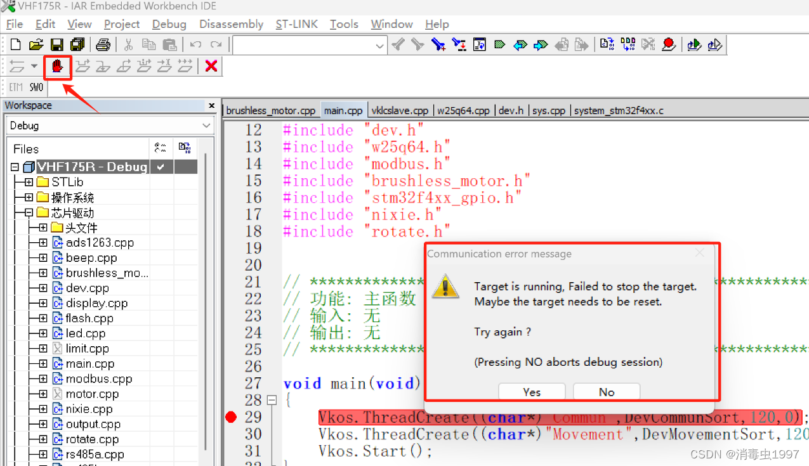
Task: Expand the ads1263.cpp tree node
Action: click(43, 243)
